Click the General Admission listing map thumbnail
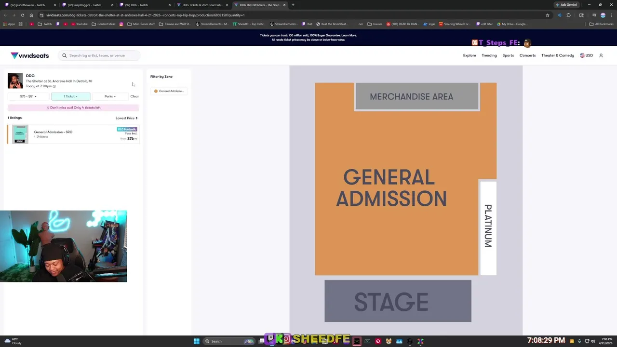The image size is (617, 347). [20, 134]
